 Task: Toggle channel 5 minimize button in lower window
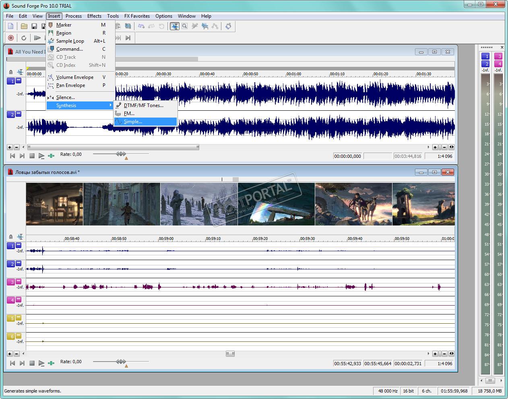[x=19, y=317]
